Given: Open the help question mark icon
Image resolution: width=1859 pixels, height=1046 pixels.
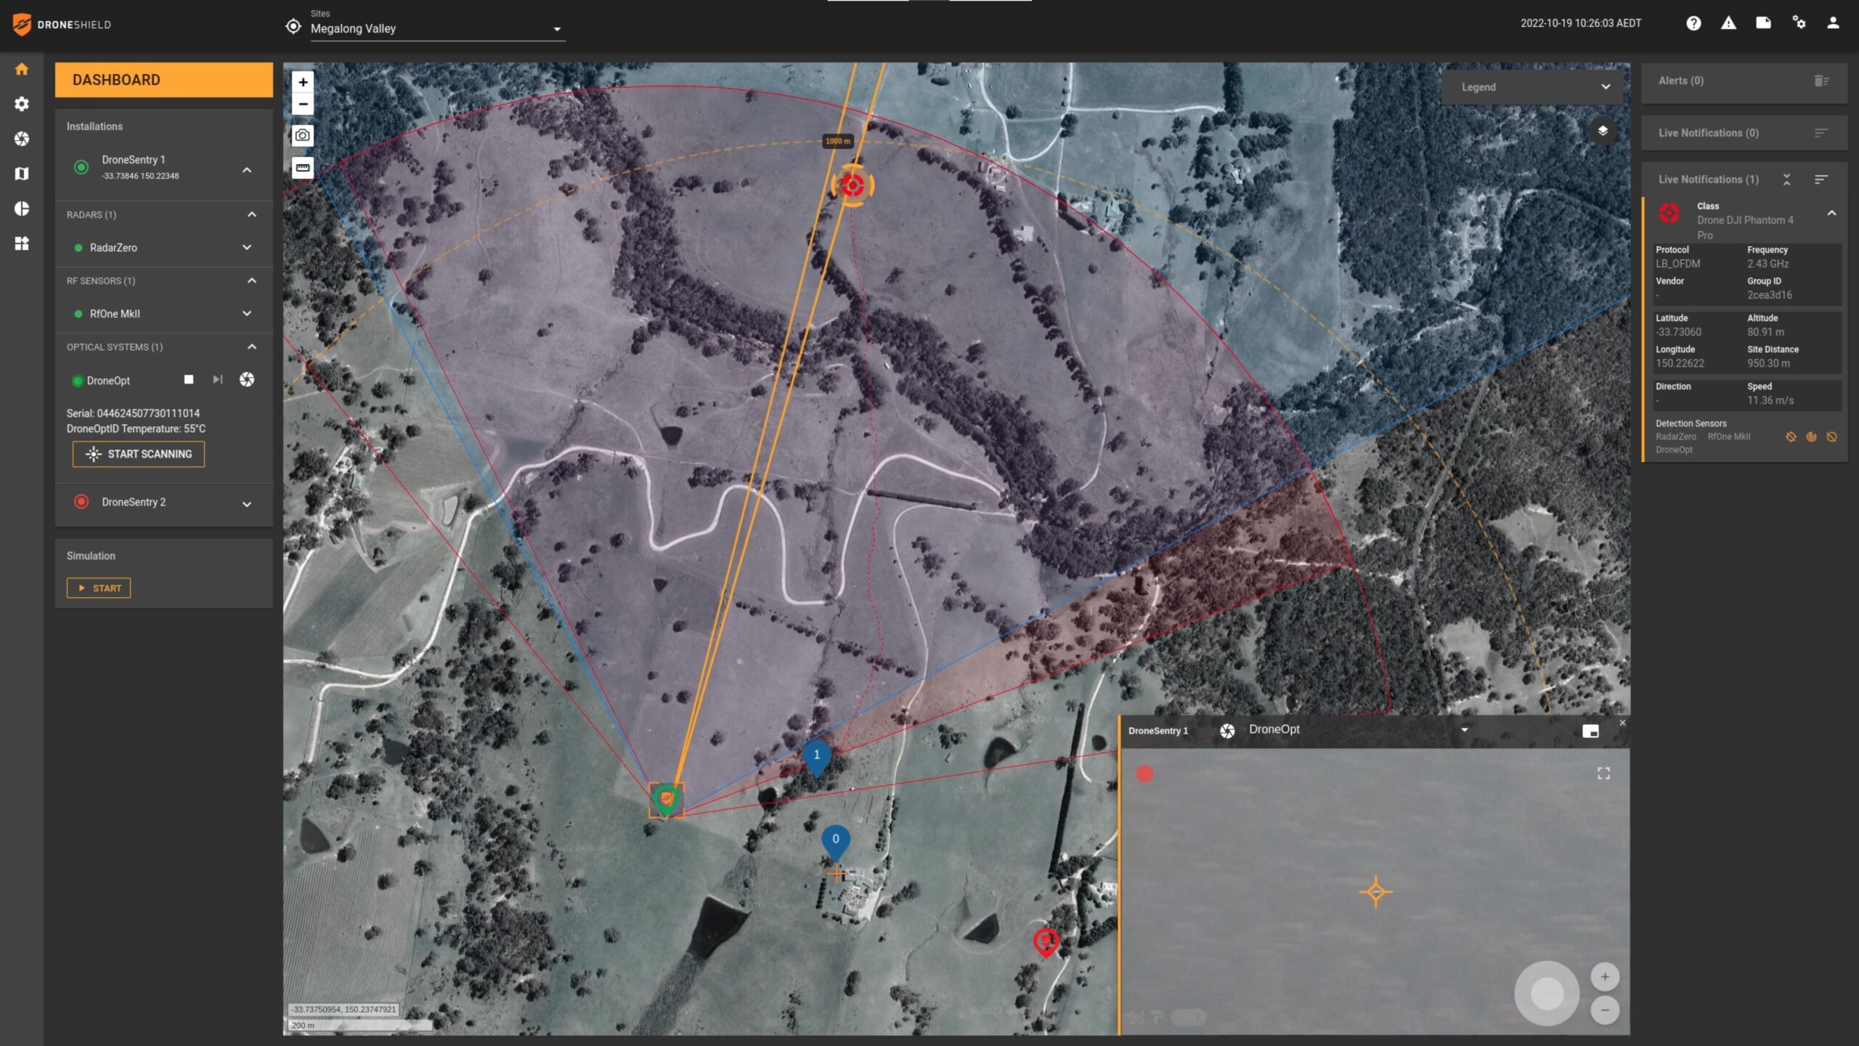Looking at the screenshot, I should click(1693, 23).
